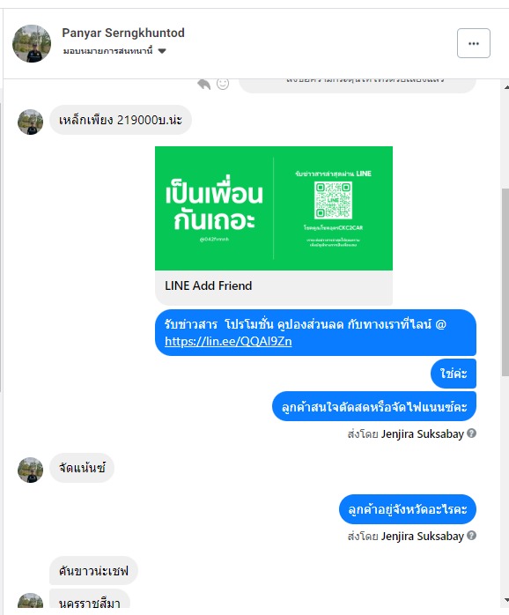Select the ใช่ค่ะ message bubble

point(454,374)
